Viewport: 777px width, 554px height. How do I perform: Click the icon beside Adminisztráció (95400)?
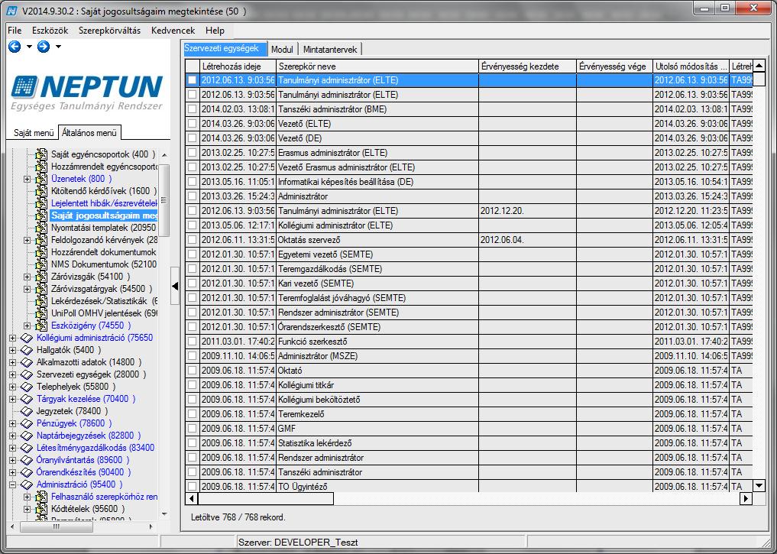[x=27, y=484]
